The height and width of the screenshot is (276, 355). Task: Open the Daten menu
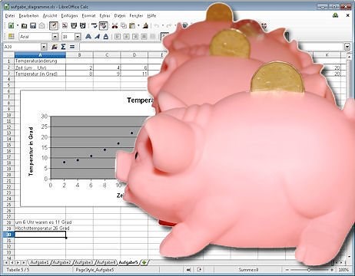point(120,16)
